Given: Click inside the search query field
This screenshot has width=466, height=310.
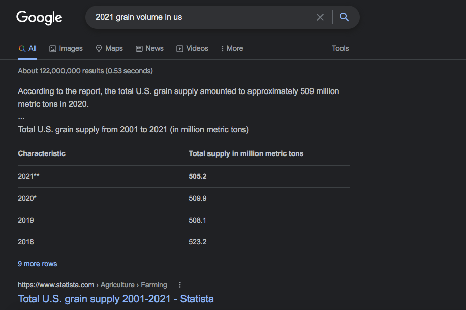Looking at the screenshot, I should (203, 17).
